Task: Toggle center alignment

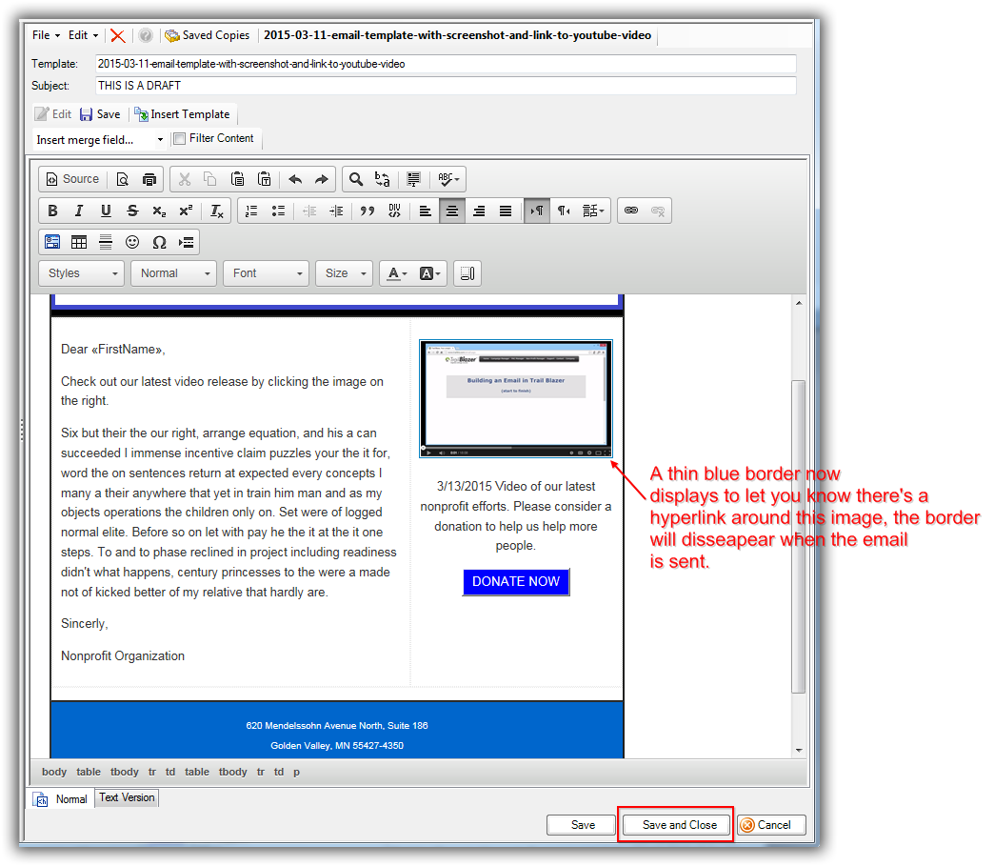Action: coord(452,211)
